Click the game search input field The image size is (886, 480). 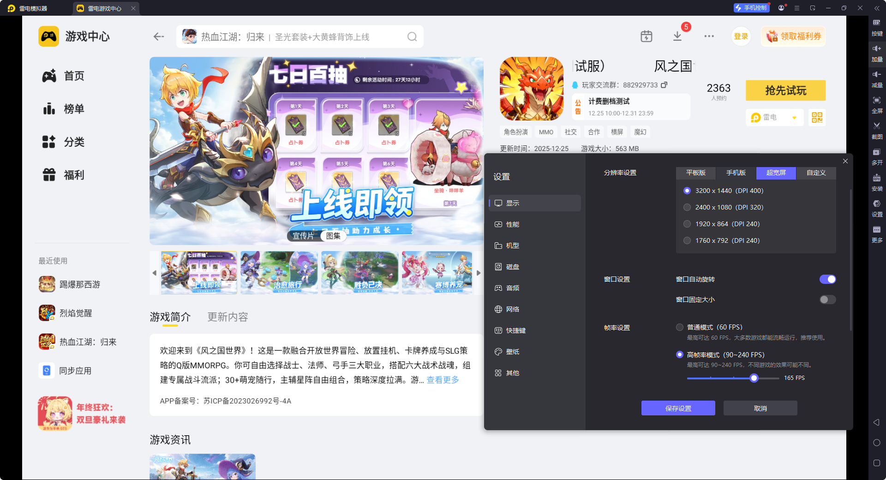pyautogui.click(x=300, y=37)
